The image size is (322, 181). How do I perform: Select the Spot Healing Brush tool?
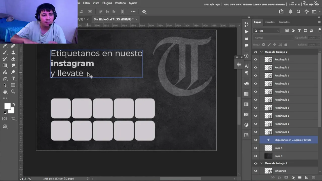click(x=13, y=46)
